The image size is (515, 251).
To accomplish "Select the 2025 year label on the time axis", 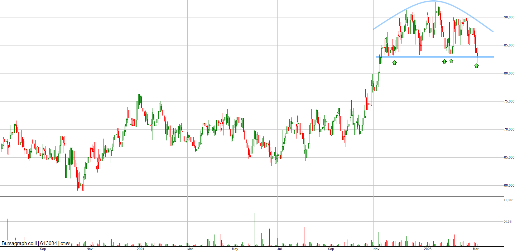I will coord(428,249).
